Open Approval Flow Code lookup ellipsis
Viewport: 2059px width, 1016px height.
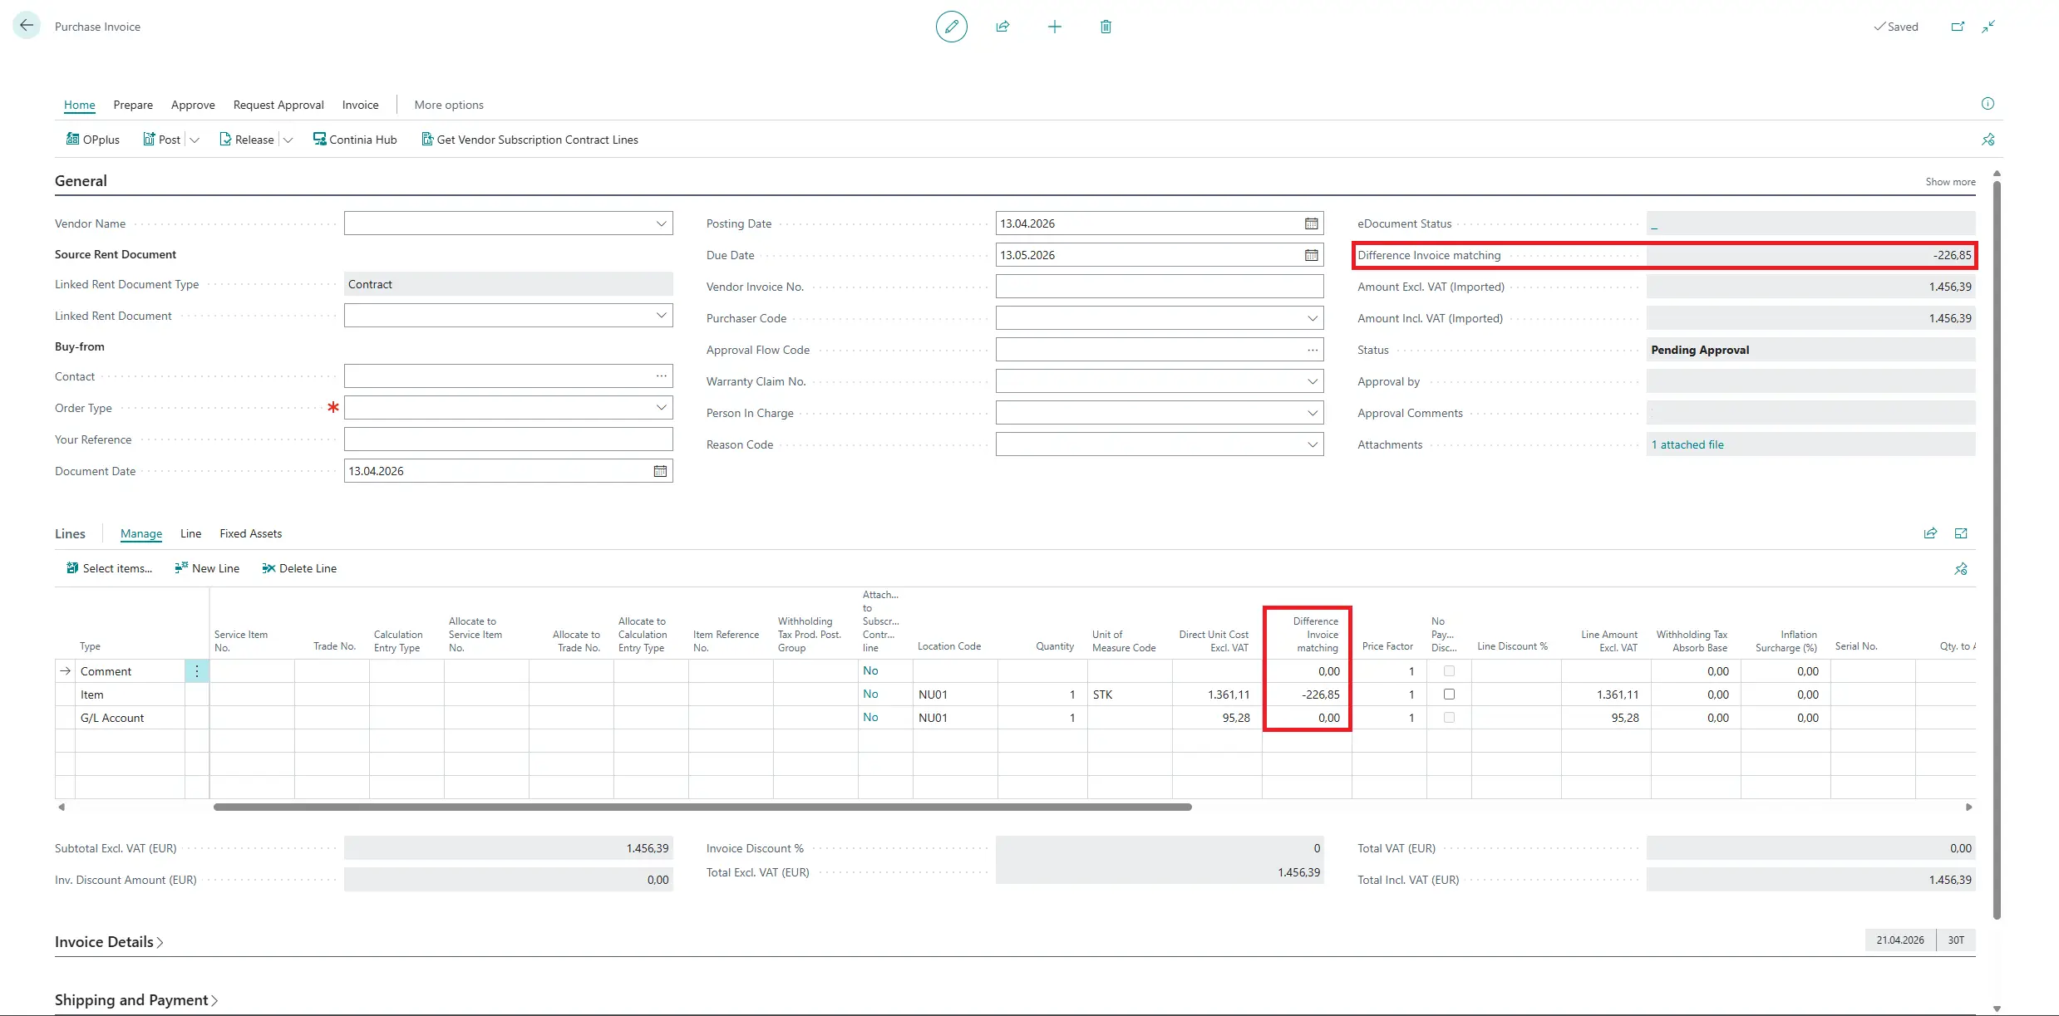(1312, 350)
